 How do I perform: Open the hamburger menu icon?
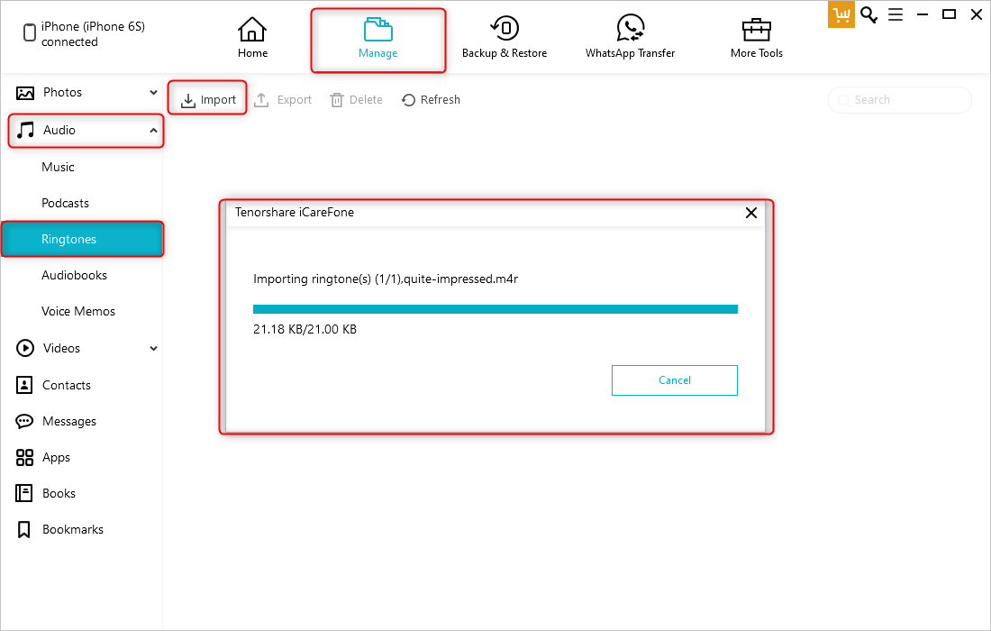896,14
